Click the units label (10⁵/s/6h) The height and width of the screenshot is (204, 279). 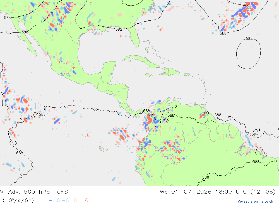pyautogui.click(x=18, y=200)
